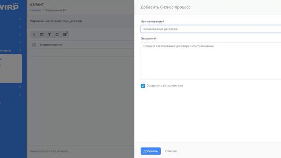Screen dimensions: 281x158
Task: Click the Наименование input field
Action: (211, 29)
